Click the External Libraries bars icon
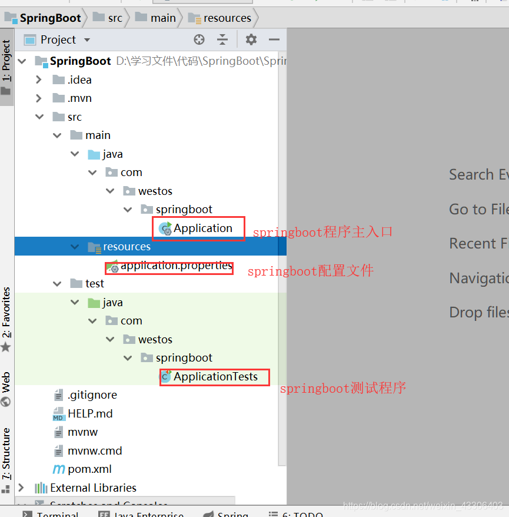Screen dimensions: 509x517 click(41, 488)
